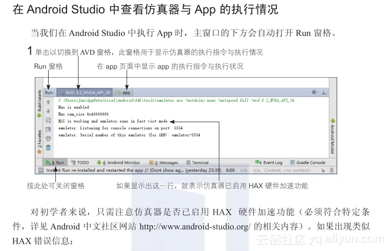Click the 'Listening for console connections' line
This screenshot has height=251, width=390.
pyautogui.click(x=120, y=128)
